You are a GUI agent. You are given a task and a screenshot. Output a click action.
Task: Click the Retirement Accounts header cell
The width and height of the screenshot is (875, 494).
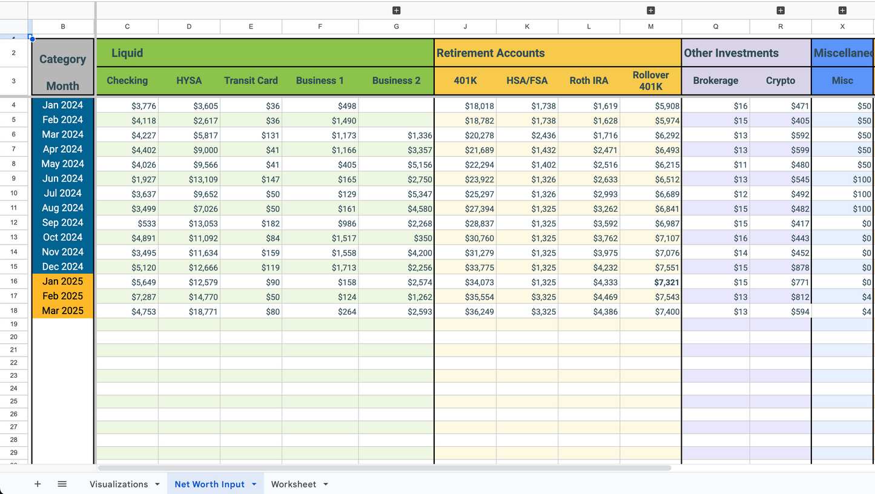[557, 53]
